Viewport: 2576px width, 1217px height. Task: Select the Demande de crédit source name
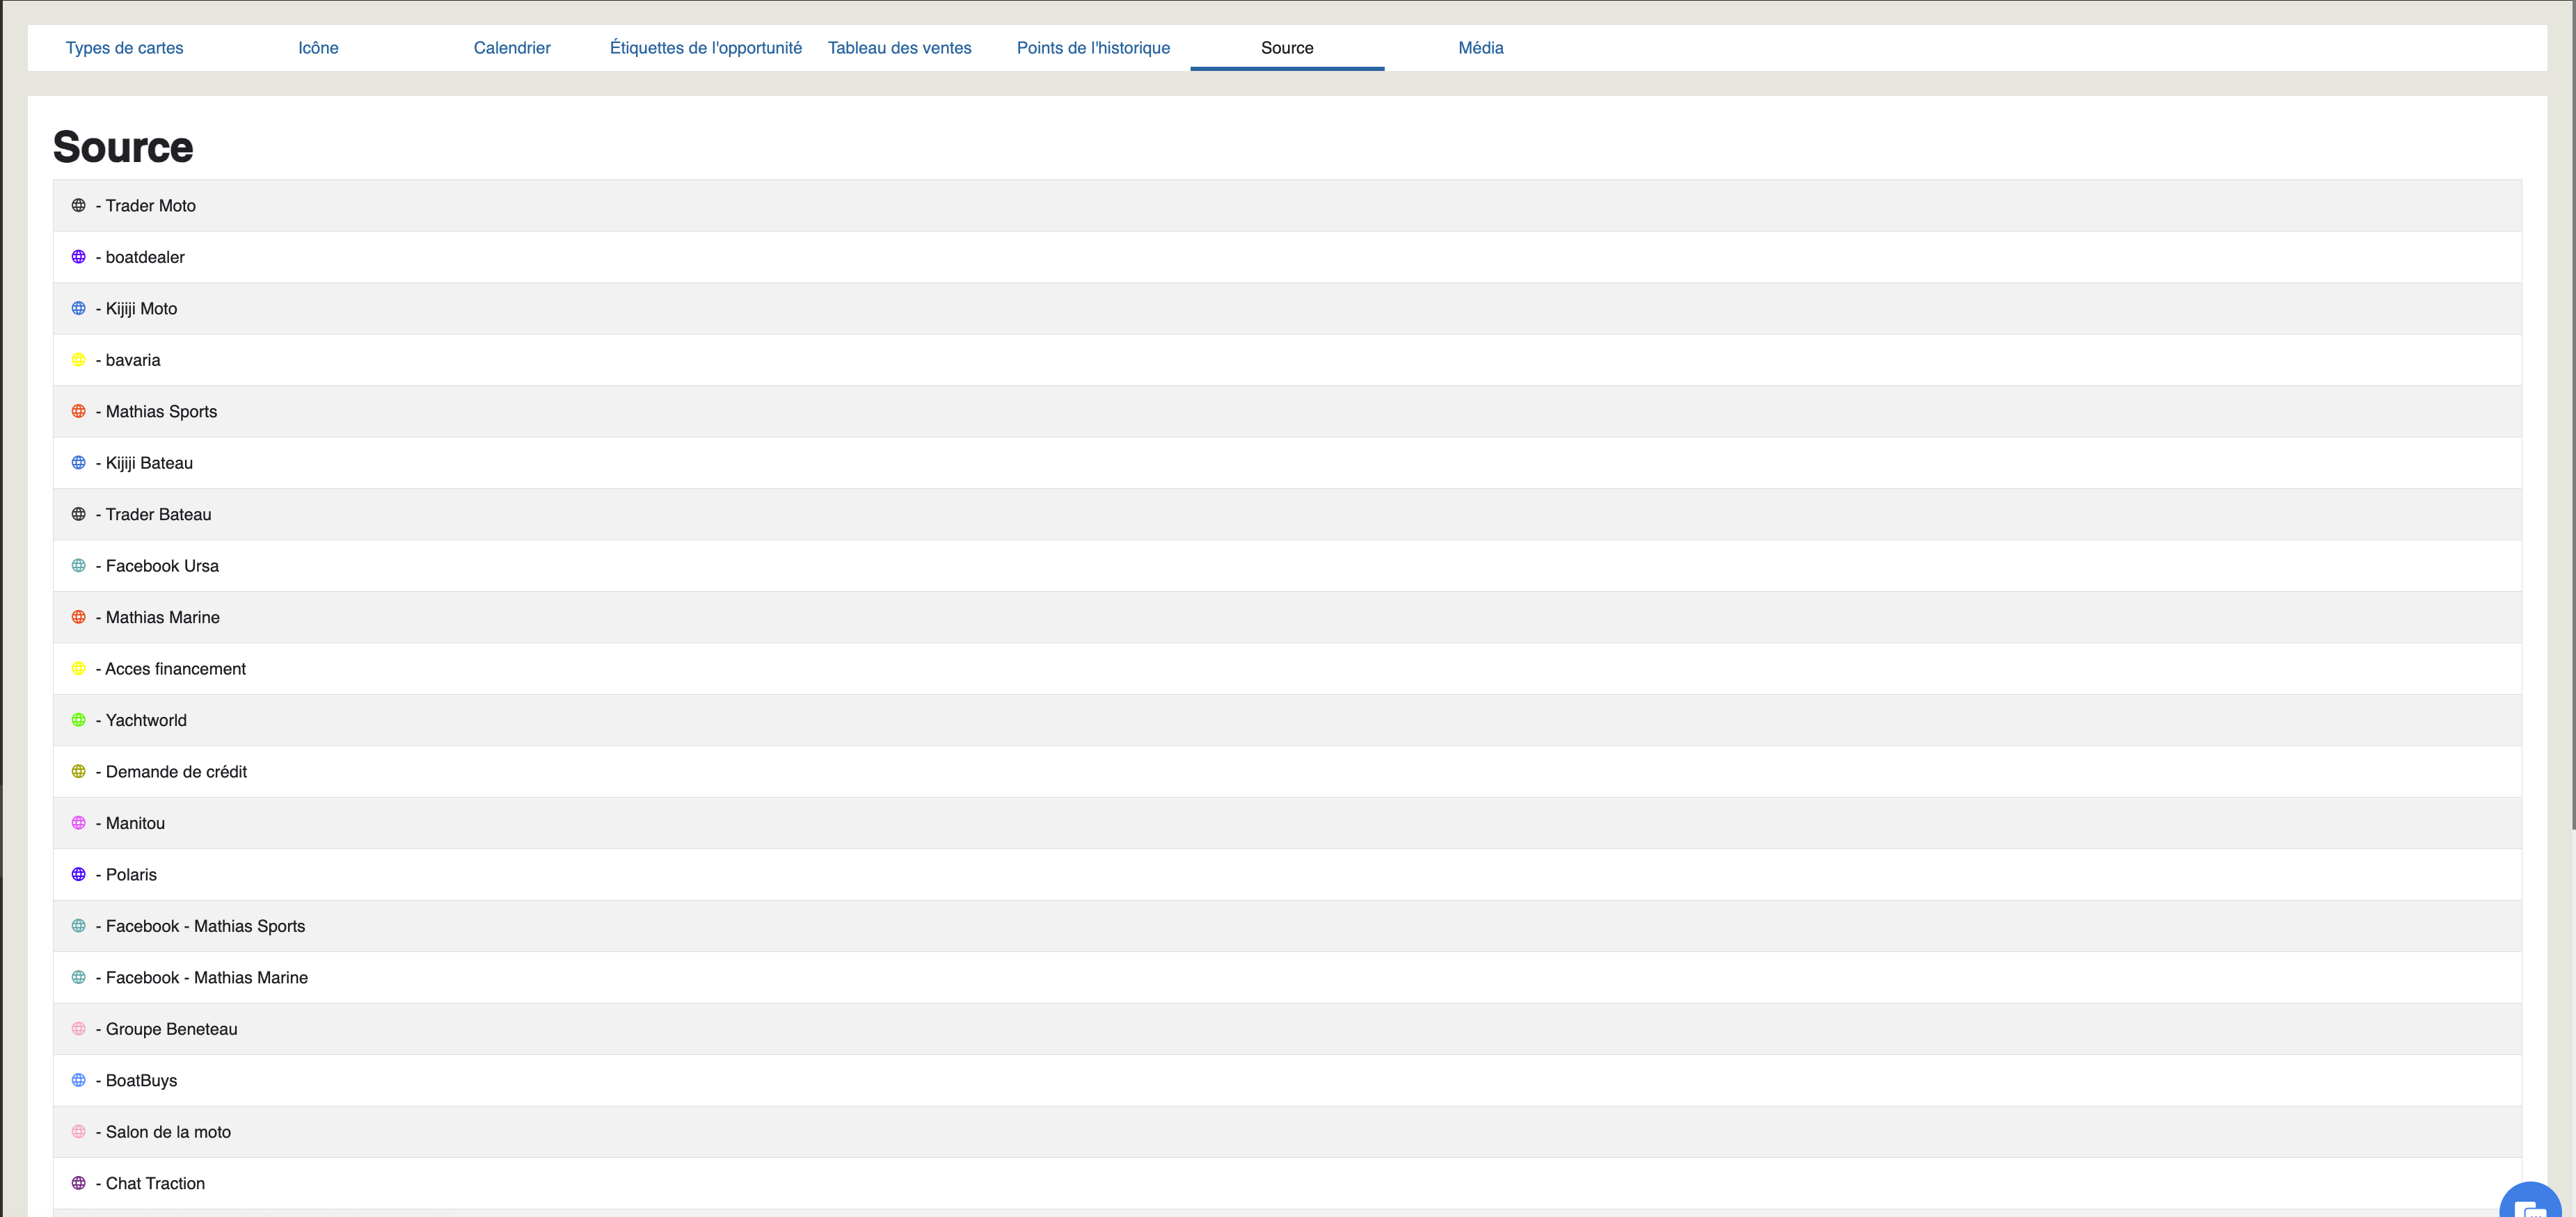(x=176, y=771)
